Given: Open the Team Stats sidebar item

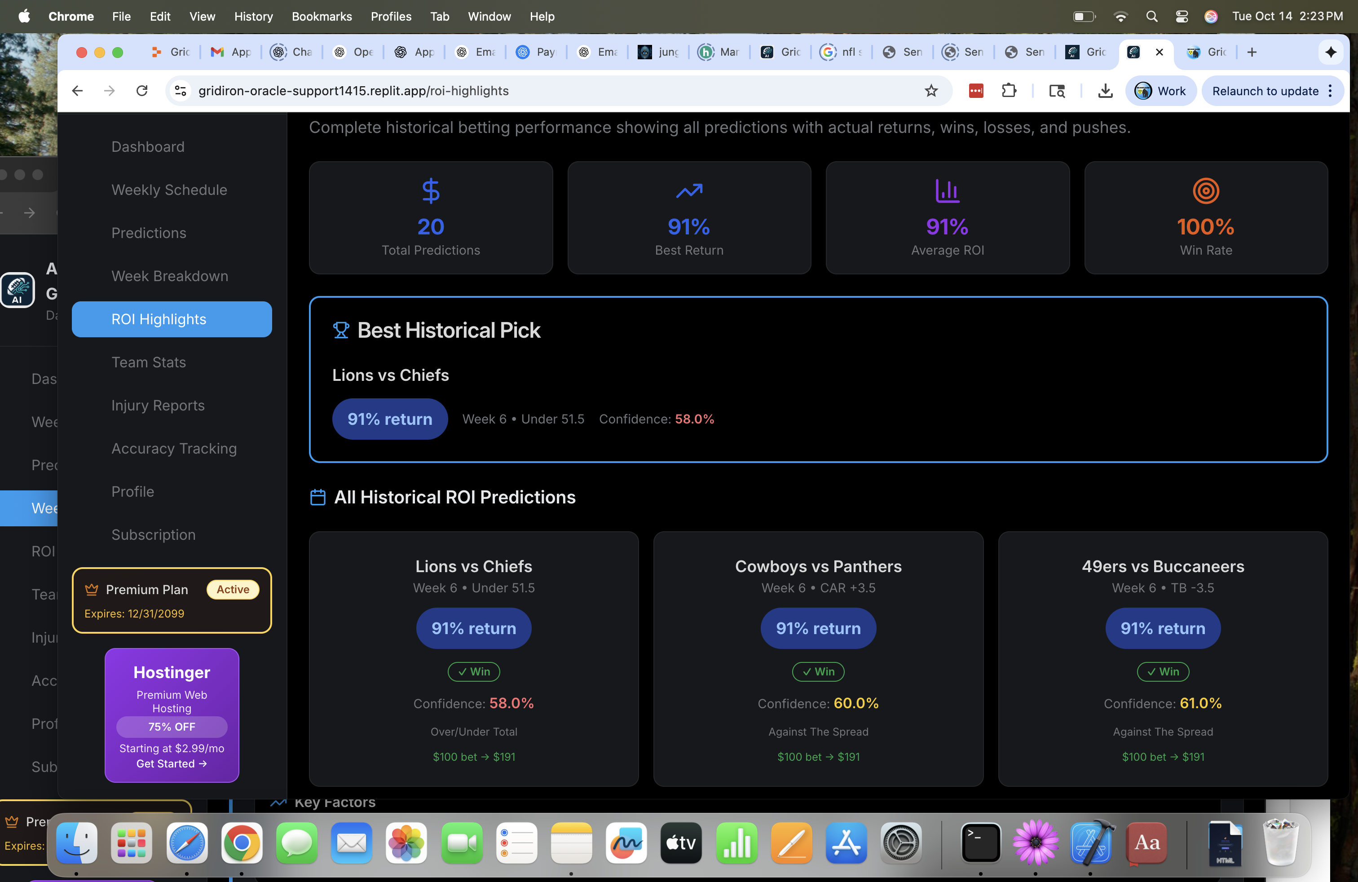Looking at the screenshot, I should tap(148, 362).
